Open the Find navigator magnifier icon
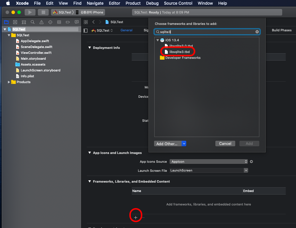The width and height of the screenshot is (296, 228). click(33, 22)
